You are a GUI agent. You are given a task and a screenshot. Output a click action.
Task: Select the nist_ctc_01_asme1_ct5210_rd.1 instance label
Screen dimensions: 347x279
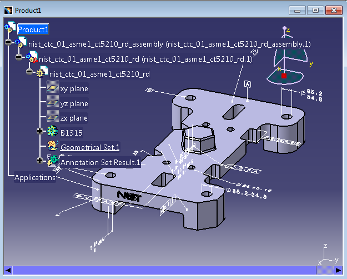(x=145, y=59)
